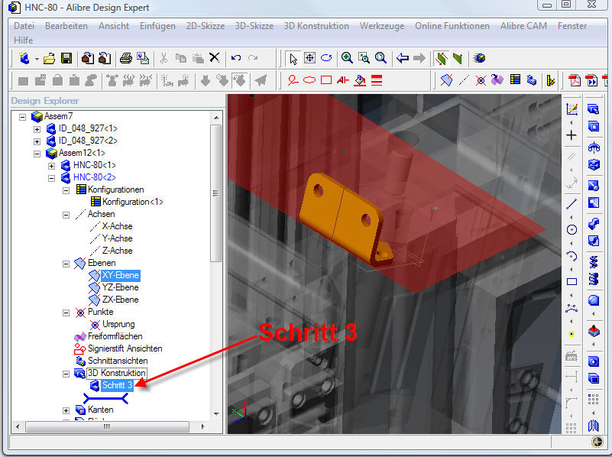Click the red text annotation icon
This screenshot has height=457, width=612.
tap(343, 80)
